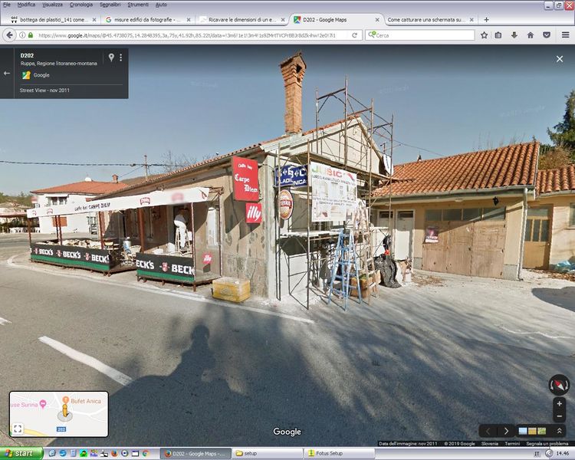Image resolution: width=575 pixels, height=460 pixels.
Task: Launch Chrome from quick launch bar
Action: [x=146, y=454]
